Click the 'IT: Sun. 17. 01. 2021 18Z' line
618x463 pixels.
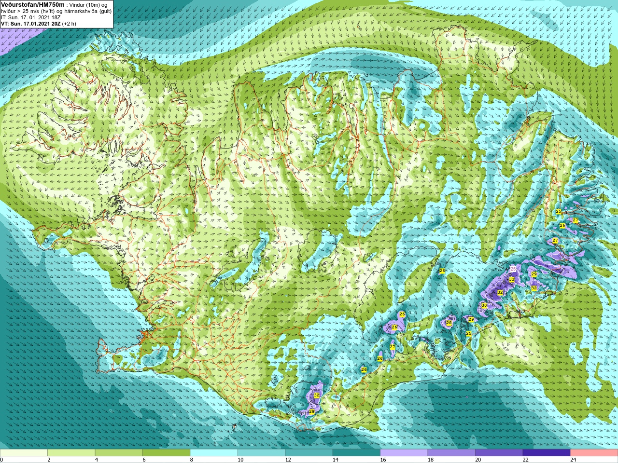coord(31,17)
